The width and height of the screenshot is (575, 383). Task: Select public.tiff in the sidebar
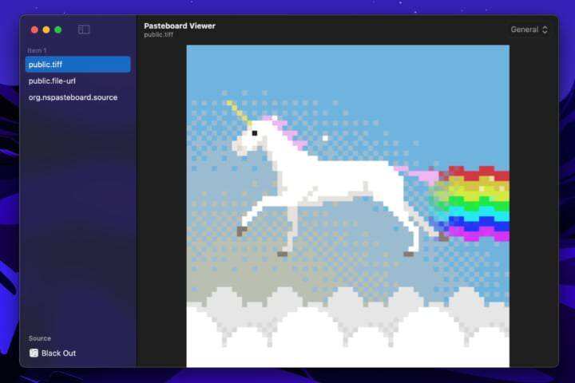[77, 65]
